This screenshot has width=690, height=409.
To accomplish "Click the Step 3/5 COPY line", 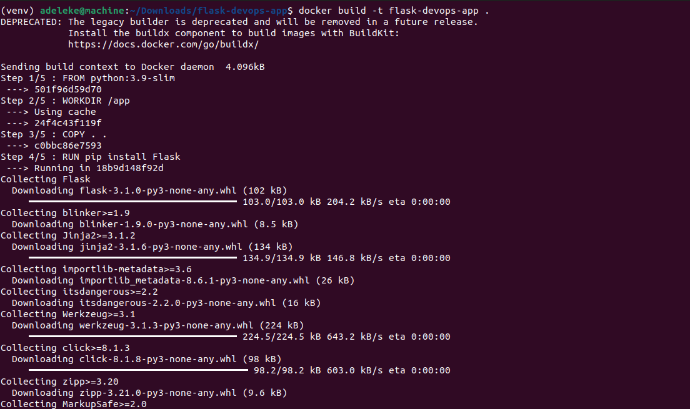I will coord(54,135).
